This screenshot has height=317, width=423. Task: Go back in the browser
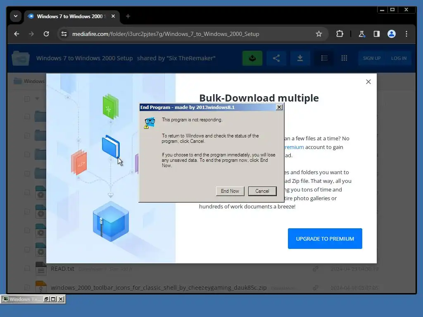(x=17, y=34)
